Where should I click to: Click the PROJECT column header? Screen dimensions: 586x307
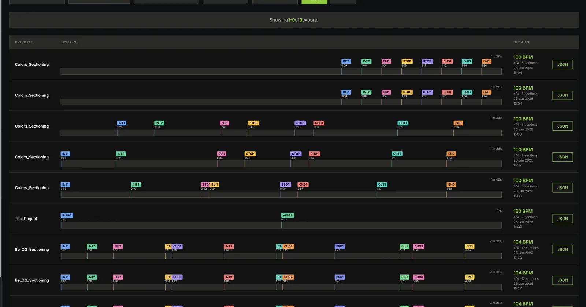(24, 42)
